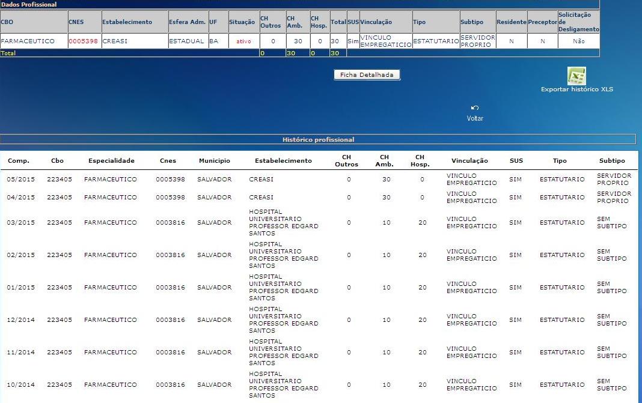Click the Estabelecimento column header in history table
The height and width of the screenshot is (403, 642).
(283, 161)
